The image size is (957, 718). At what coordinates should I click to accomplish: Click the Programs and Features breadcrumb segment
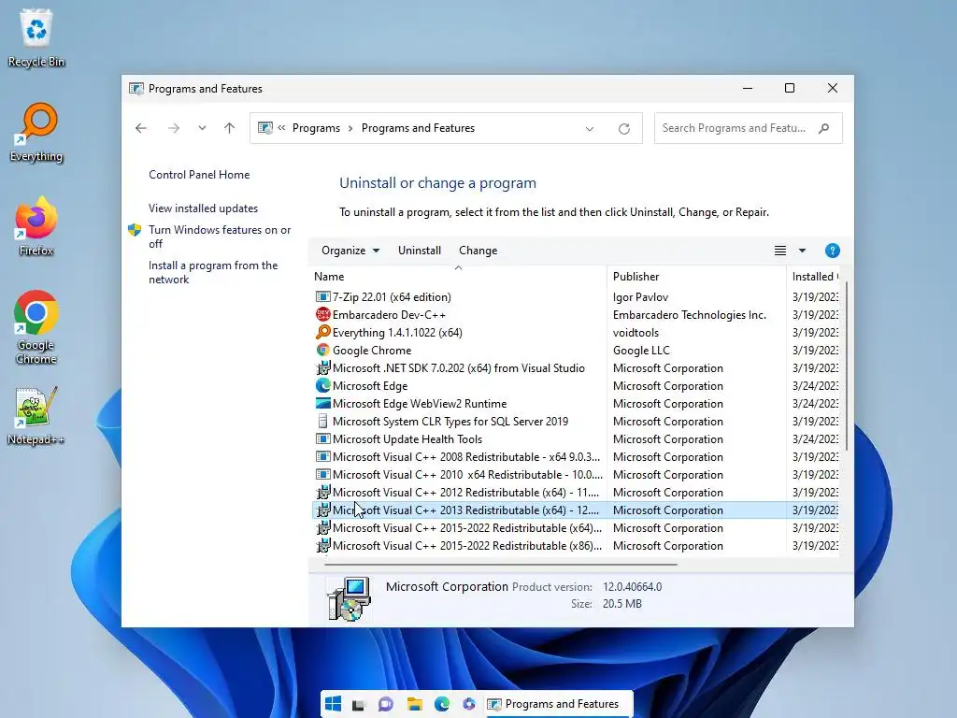point(418,128)
